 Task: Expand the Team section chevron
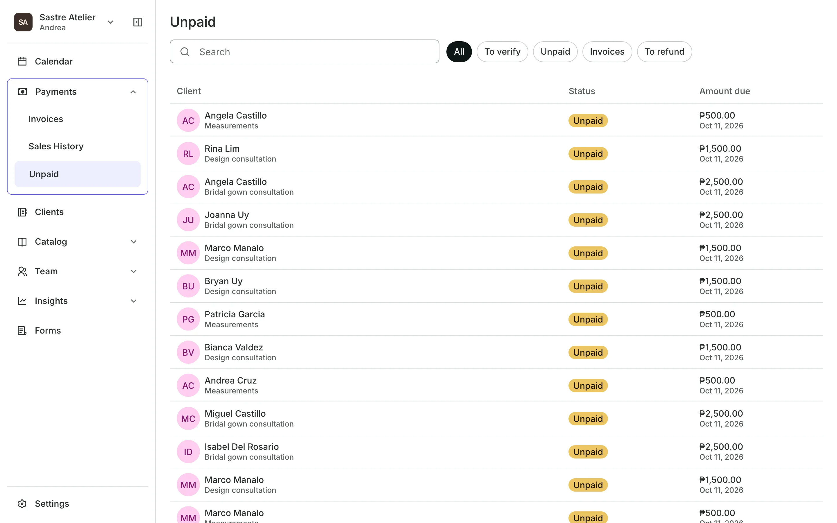[134, 272]
